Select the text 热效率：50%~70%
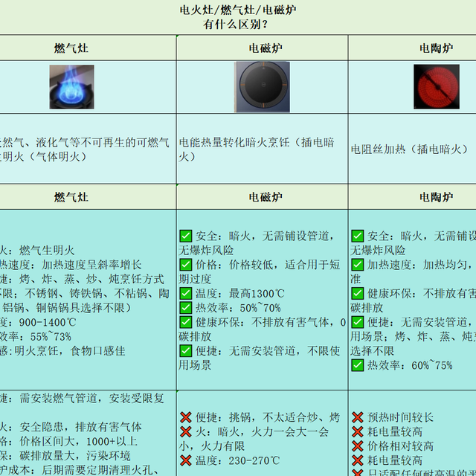This screenshot has width=476, height=476. (238, 308)
